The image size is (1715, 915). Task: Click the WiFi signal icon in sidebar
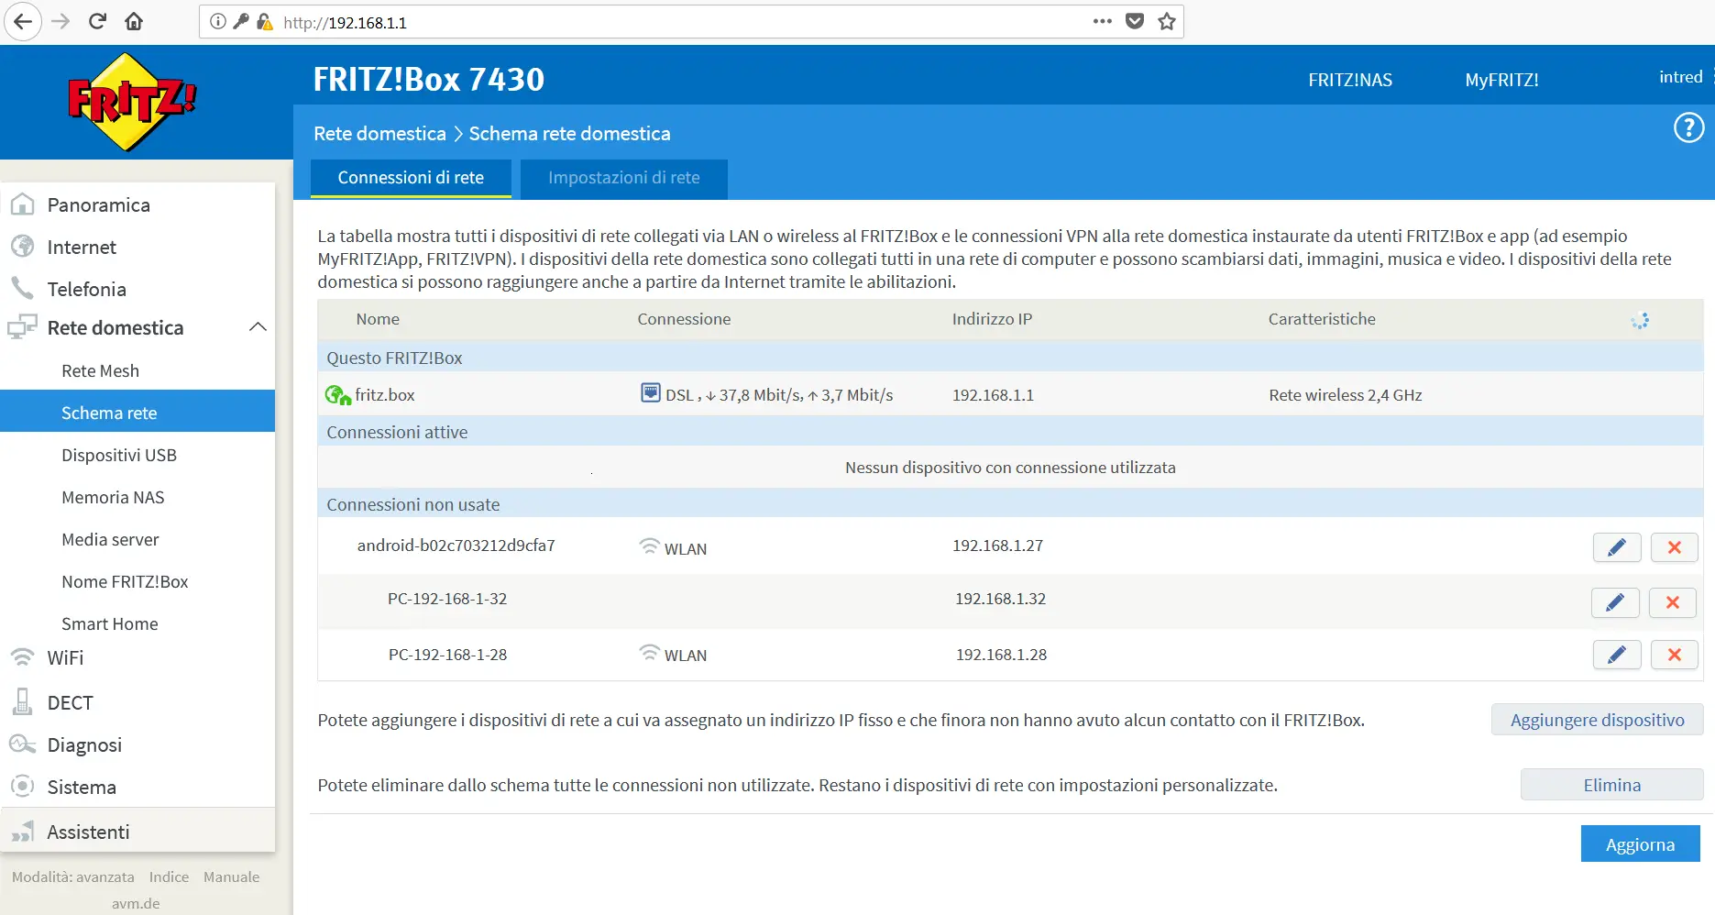coord(22,657)
